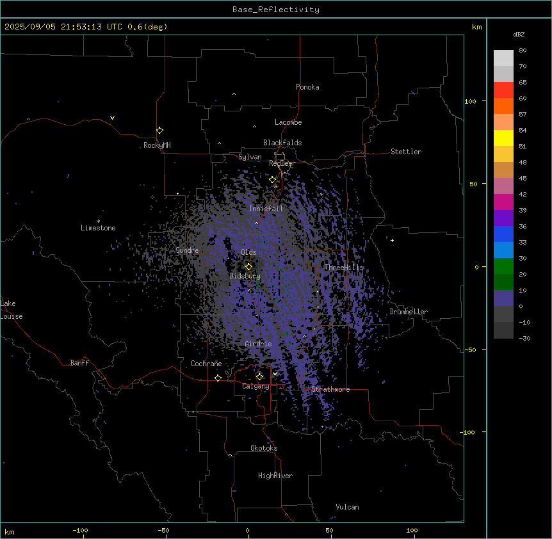This screenshot has height=539, width=552.
Task: Click the Olds town label
Action: [x=248, y=252]
